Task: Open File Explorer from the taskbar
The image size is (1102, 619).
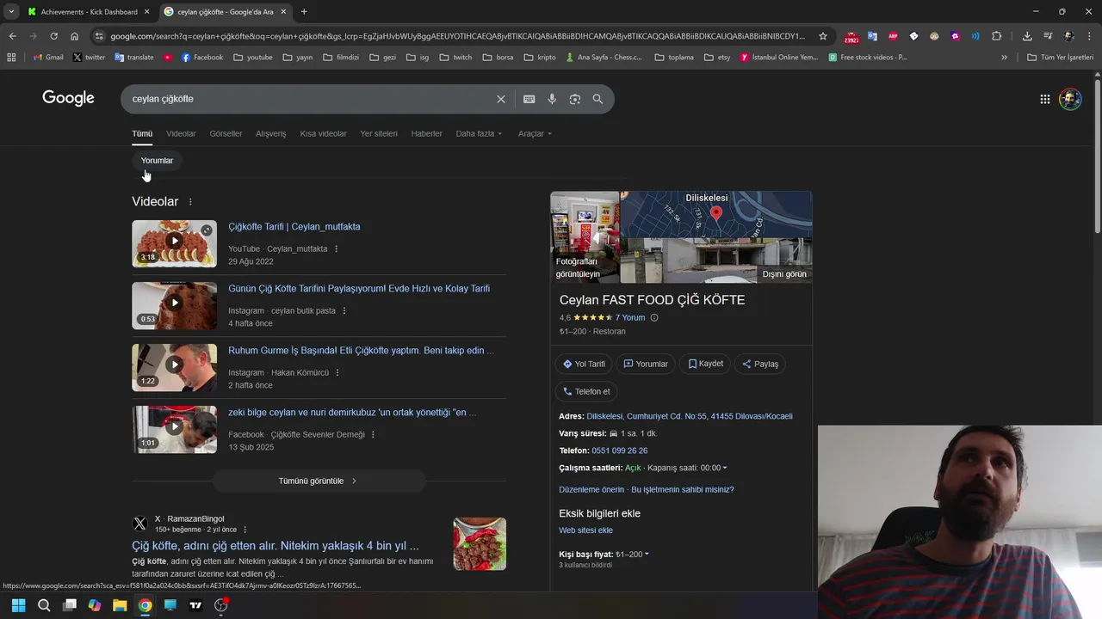Action: tap(120, 605)
